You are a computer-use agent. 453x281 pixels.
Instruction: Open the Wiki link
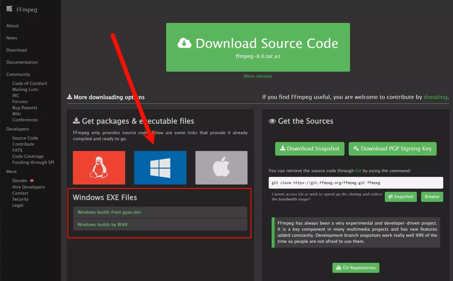click(x=16, y=114)
